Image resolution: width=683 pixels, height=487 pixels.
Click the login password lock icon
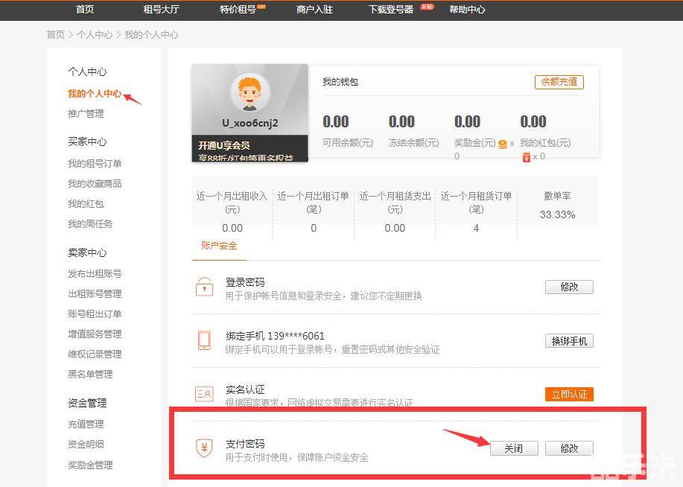pos(204,287)
